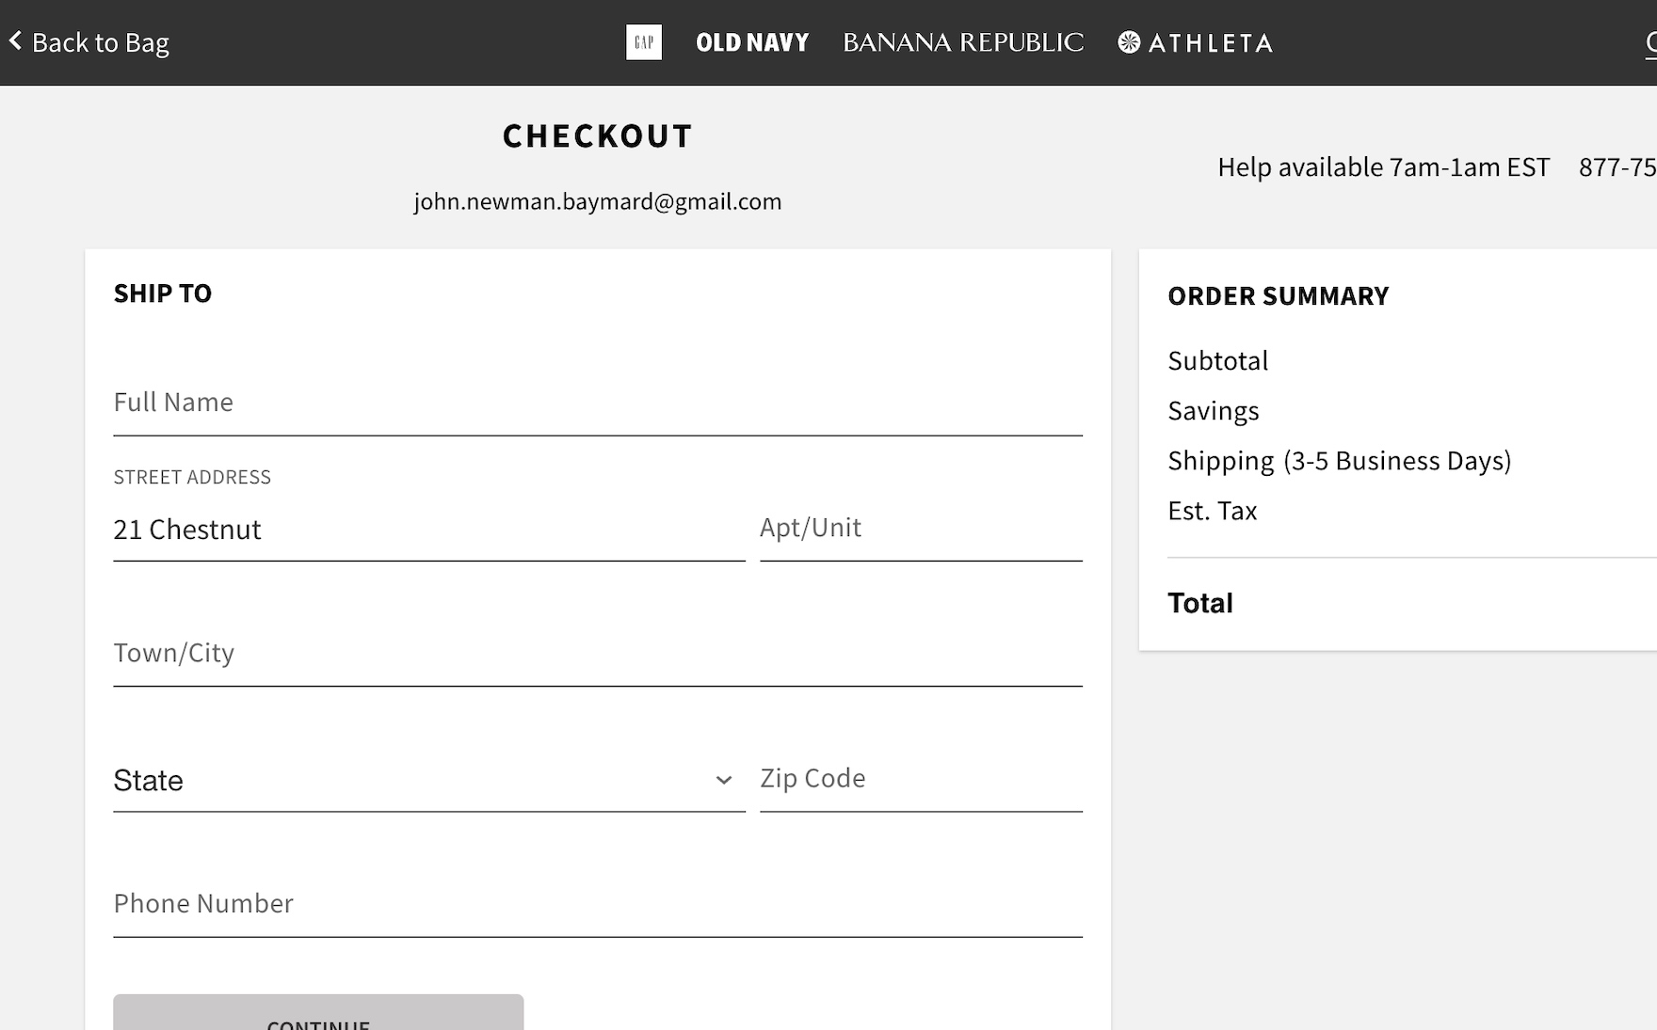Expand the State dropdown chevron

(723, 780)
